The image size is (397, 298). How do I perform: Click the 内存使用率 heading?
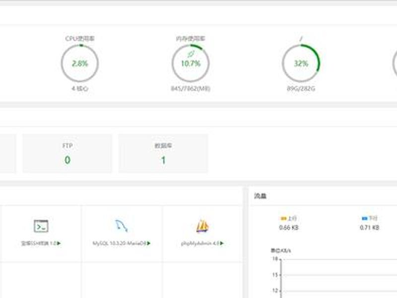(x=191, y=39)
